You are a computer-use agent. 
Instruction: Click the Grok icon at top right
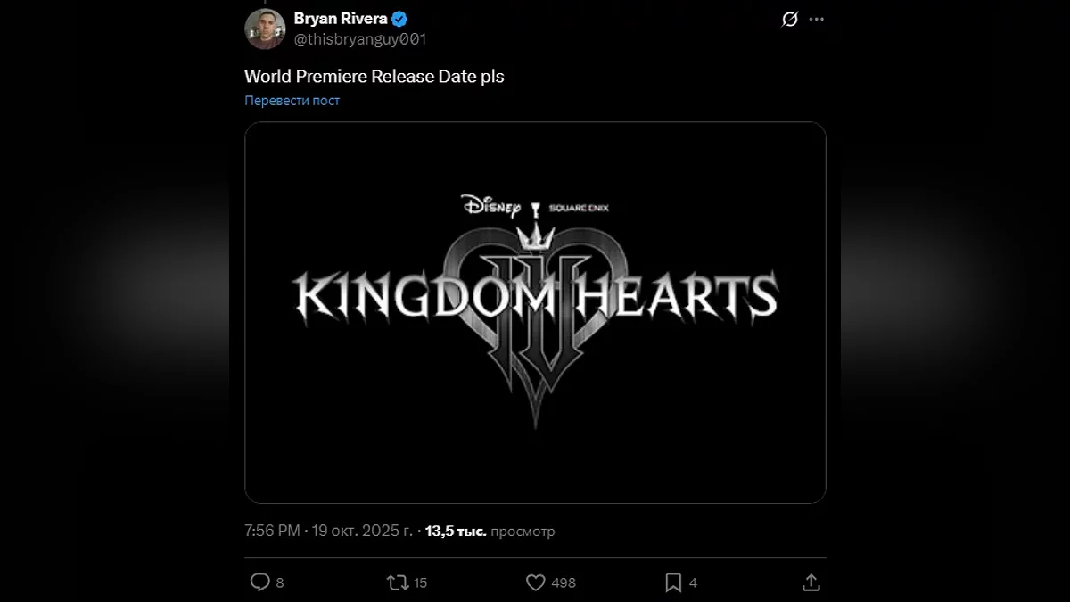[789, 20]
